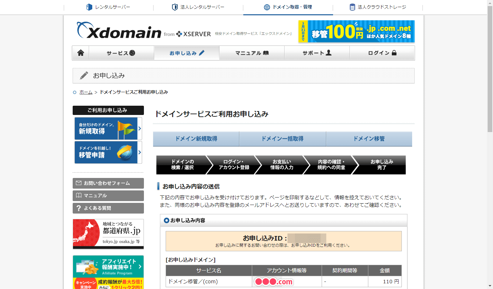This screenshot has height=289, width=493.
Task: Click the shield icon beside 法人レンタルサーバー
Action: (x=175, y=7)
